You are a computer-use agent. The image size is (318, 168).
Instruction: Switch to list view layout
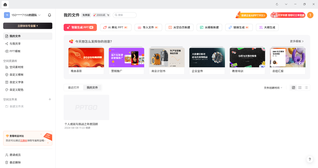tap(306, 88)
